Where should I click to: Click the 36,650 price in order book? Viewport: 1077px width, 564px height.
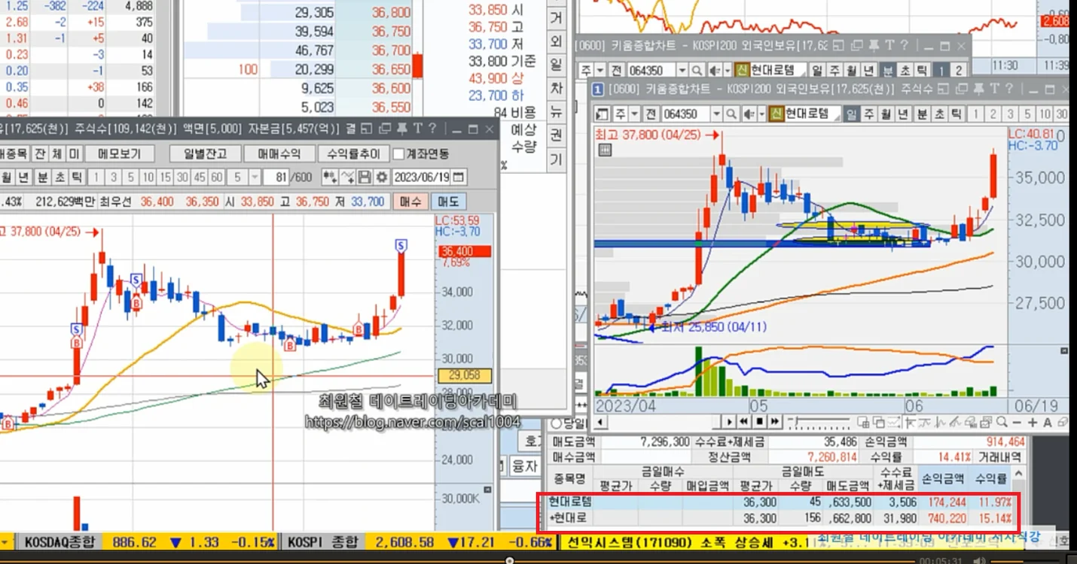coord(392,69)
